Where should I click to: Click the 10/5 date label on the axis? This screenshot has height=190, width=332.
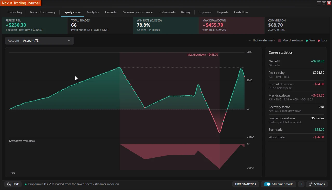pyautogui.click(x=13, y=173)
